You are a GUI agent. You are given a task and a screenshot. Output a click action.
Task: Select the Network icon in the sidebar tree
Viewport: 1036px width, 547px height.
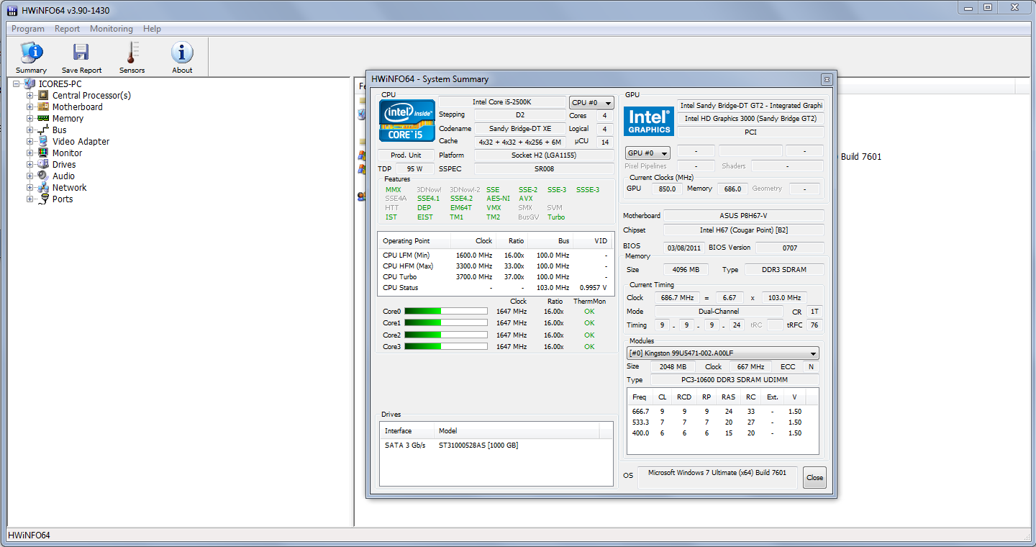pos(42,187)
